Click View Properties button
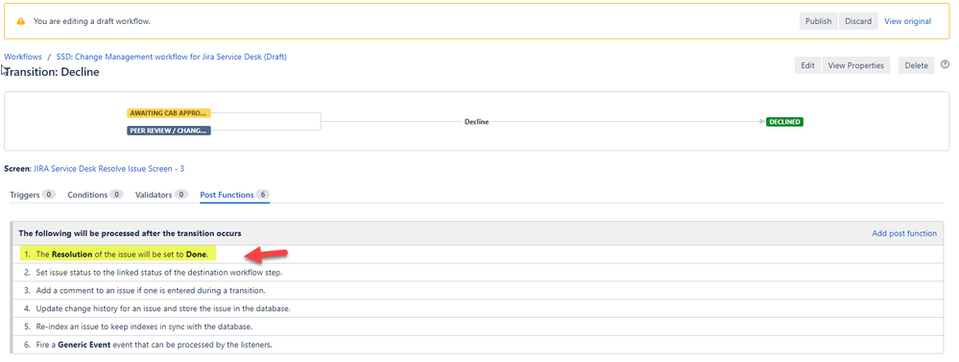The image size is (959, 362). tap(855, 65)
